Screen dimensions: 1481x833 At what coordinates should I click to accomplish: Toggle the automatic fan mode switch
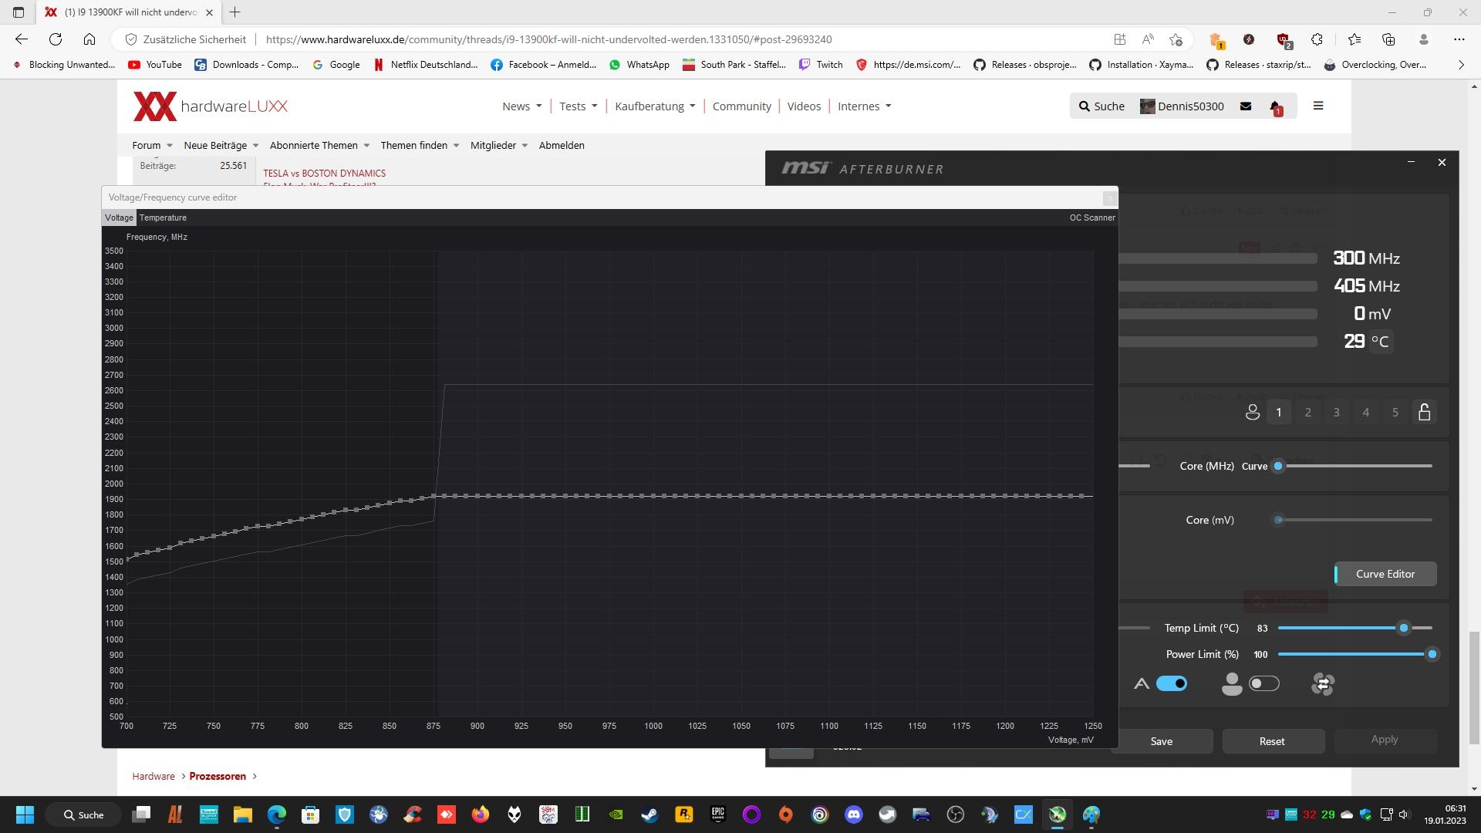[x=1171, y=683]
